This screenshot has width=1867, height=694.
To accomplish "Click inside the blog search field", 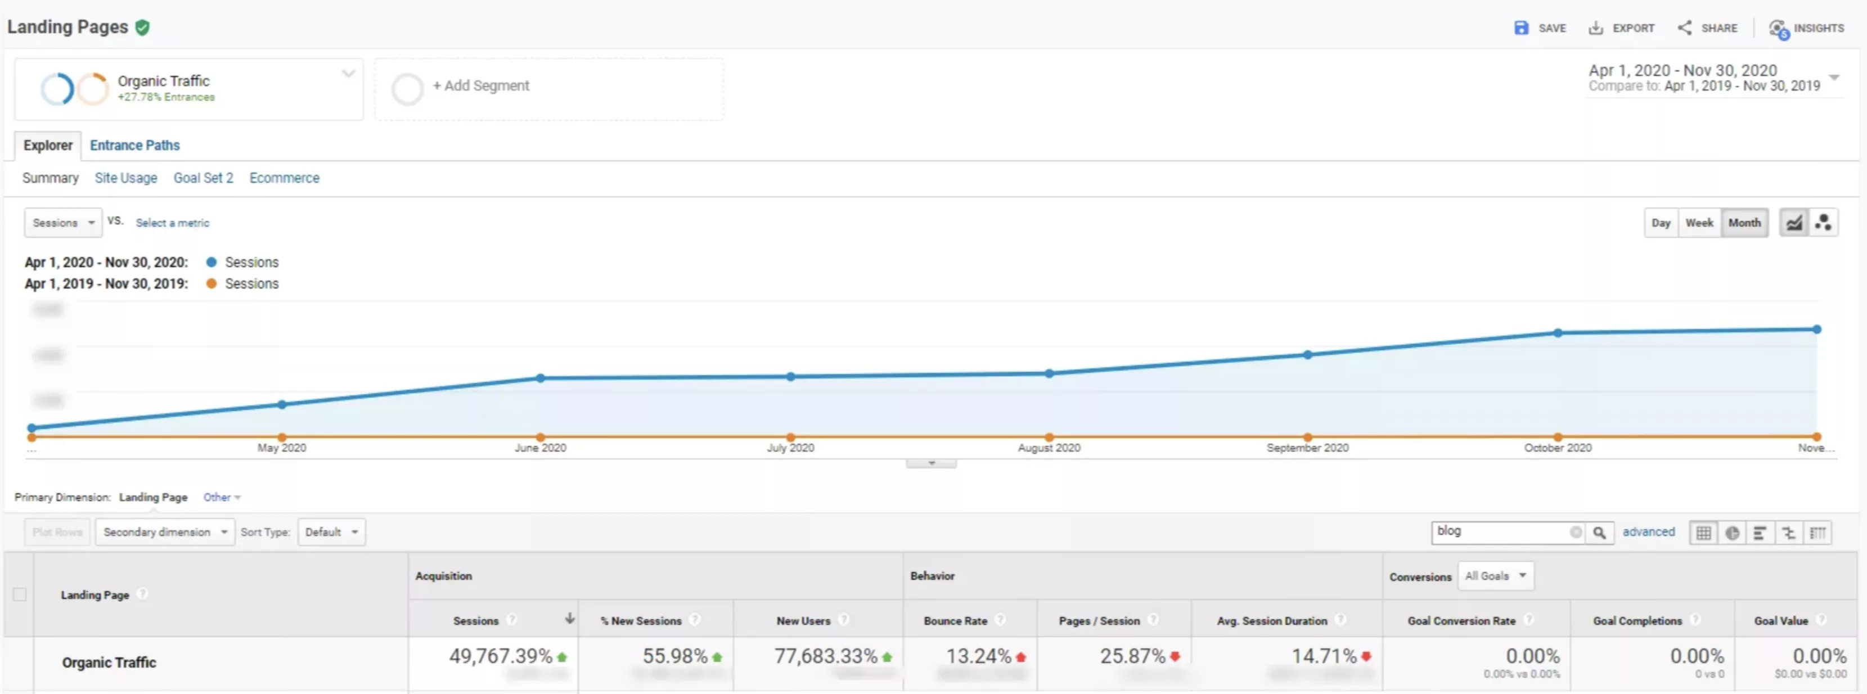I will point(1500,533).
